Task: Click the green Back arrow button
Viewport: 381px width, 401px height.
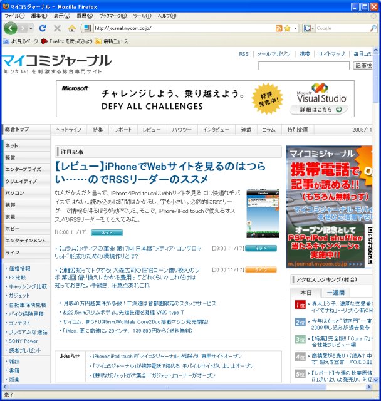Action: [x=11, y=28]
